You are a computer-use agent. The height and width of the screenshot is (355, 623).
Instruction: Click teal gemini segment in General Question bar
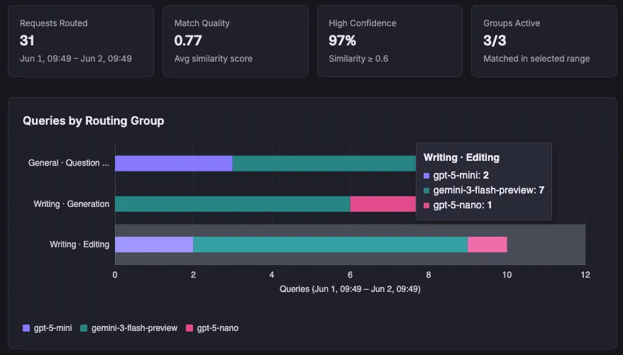click(x=324, y=164)
